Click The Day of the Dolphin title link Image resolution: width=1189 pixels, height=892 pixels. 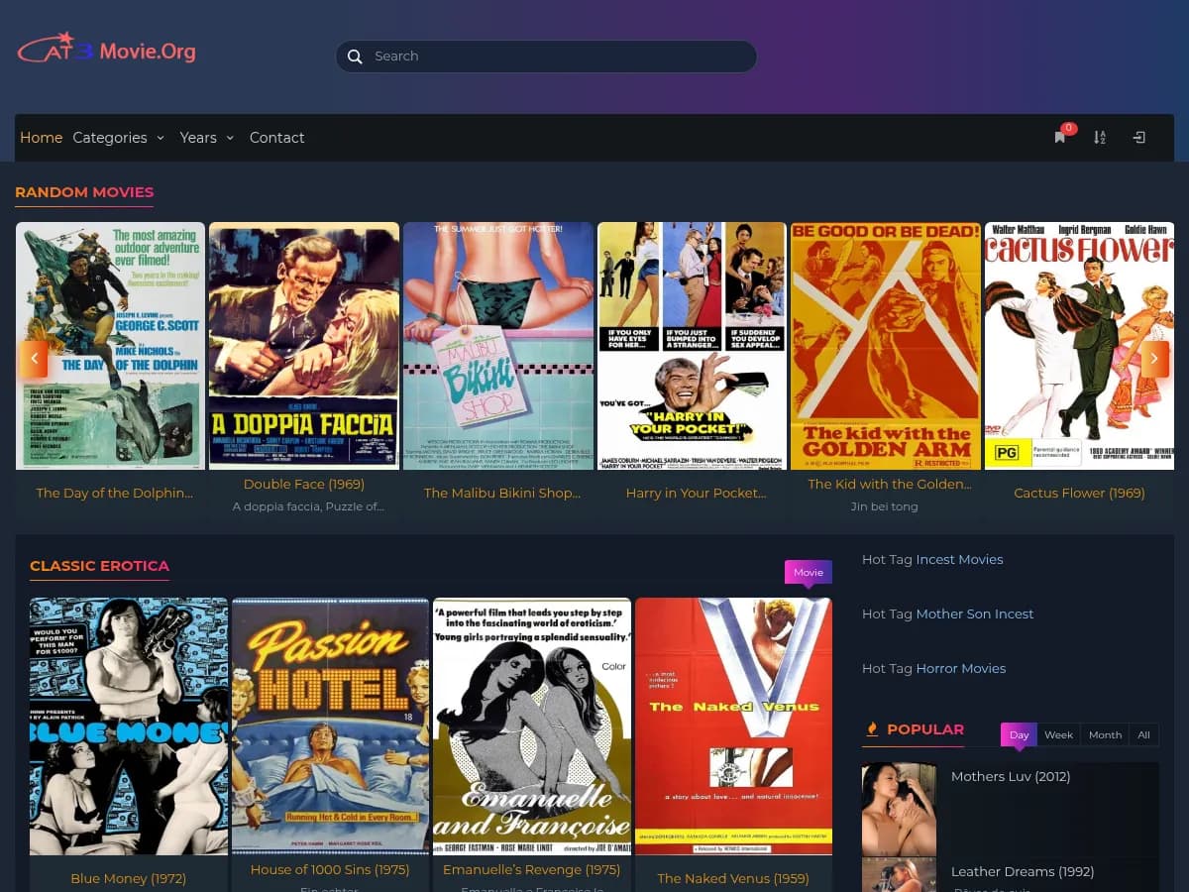(x=114, y=493)
